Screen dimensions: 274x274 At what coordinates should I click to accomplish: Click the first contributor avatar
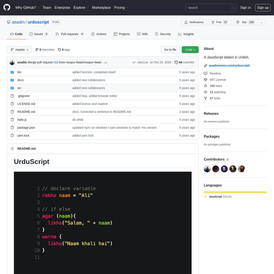[x=207, y=169]
